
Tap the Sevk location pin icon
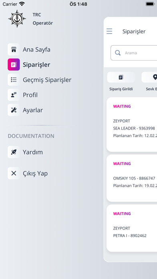click(x=155, y=77)
